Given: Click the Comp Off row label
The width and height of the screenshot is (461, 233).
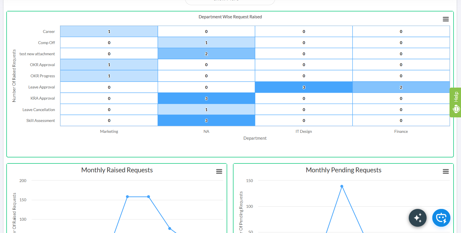Looking at the screenshot, I should [46, 43].
